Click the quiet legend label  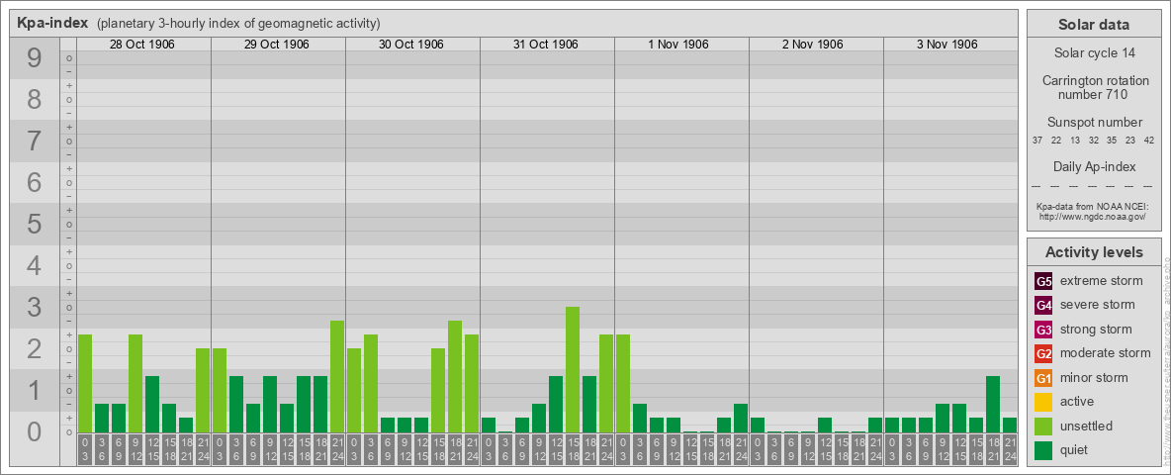coord(1075,450)
